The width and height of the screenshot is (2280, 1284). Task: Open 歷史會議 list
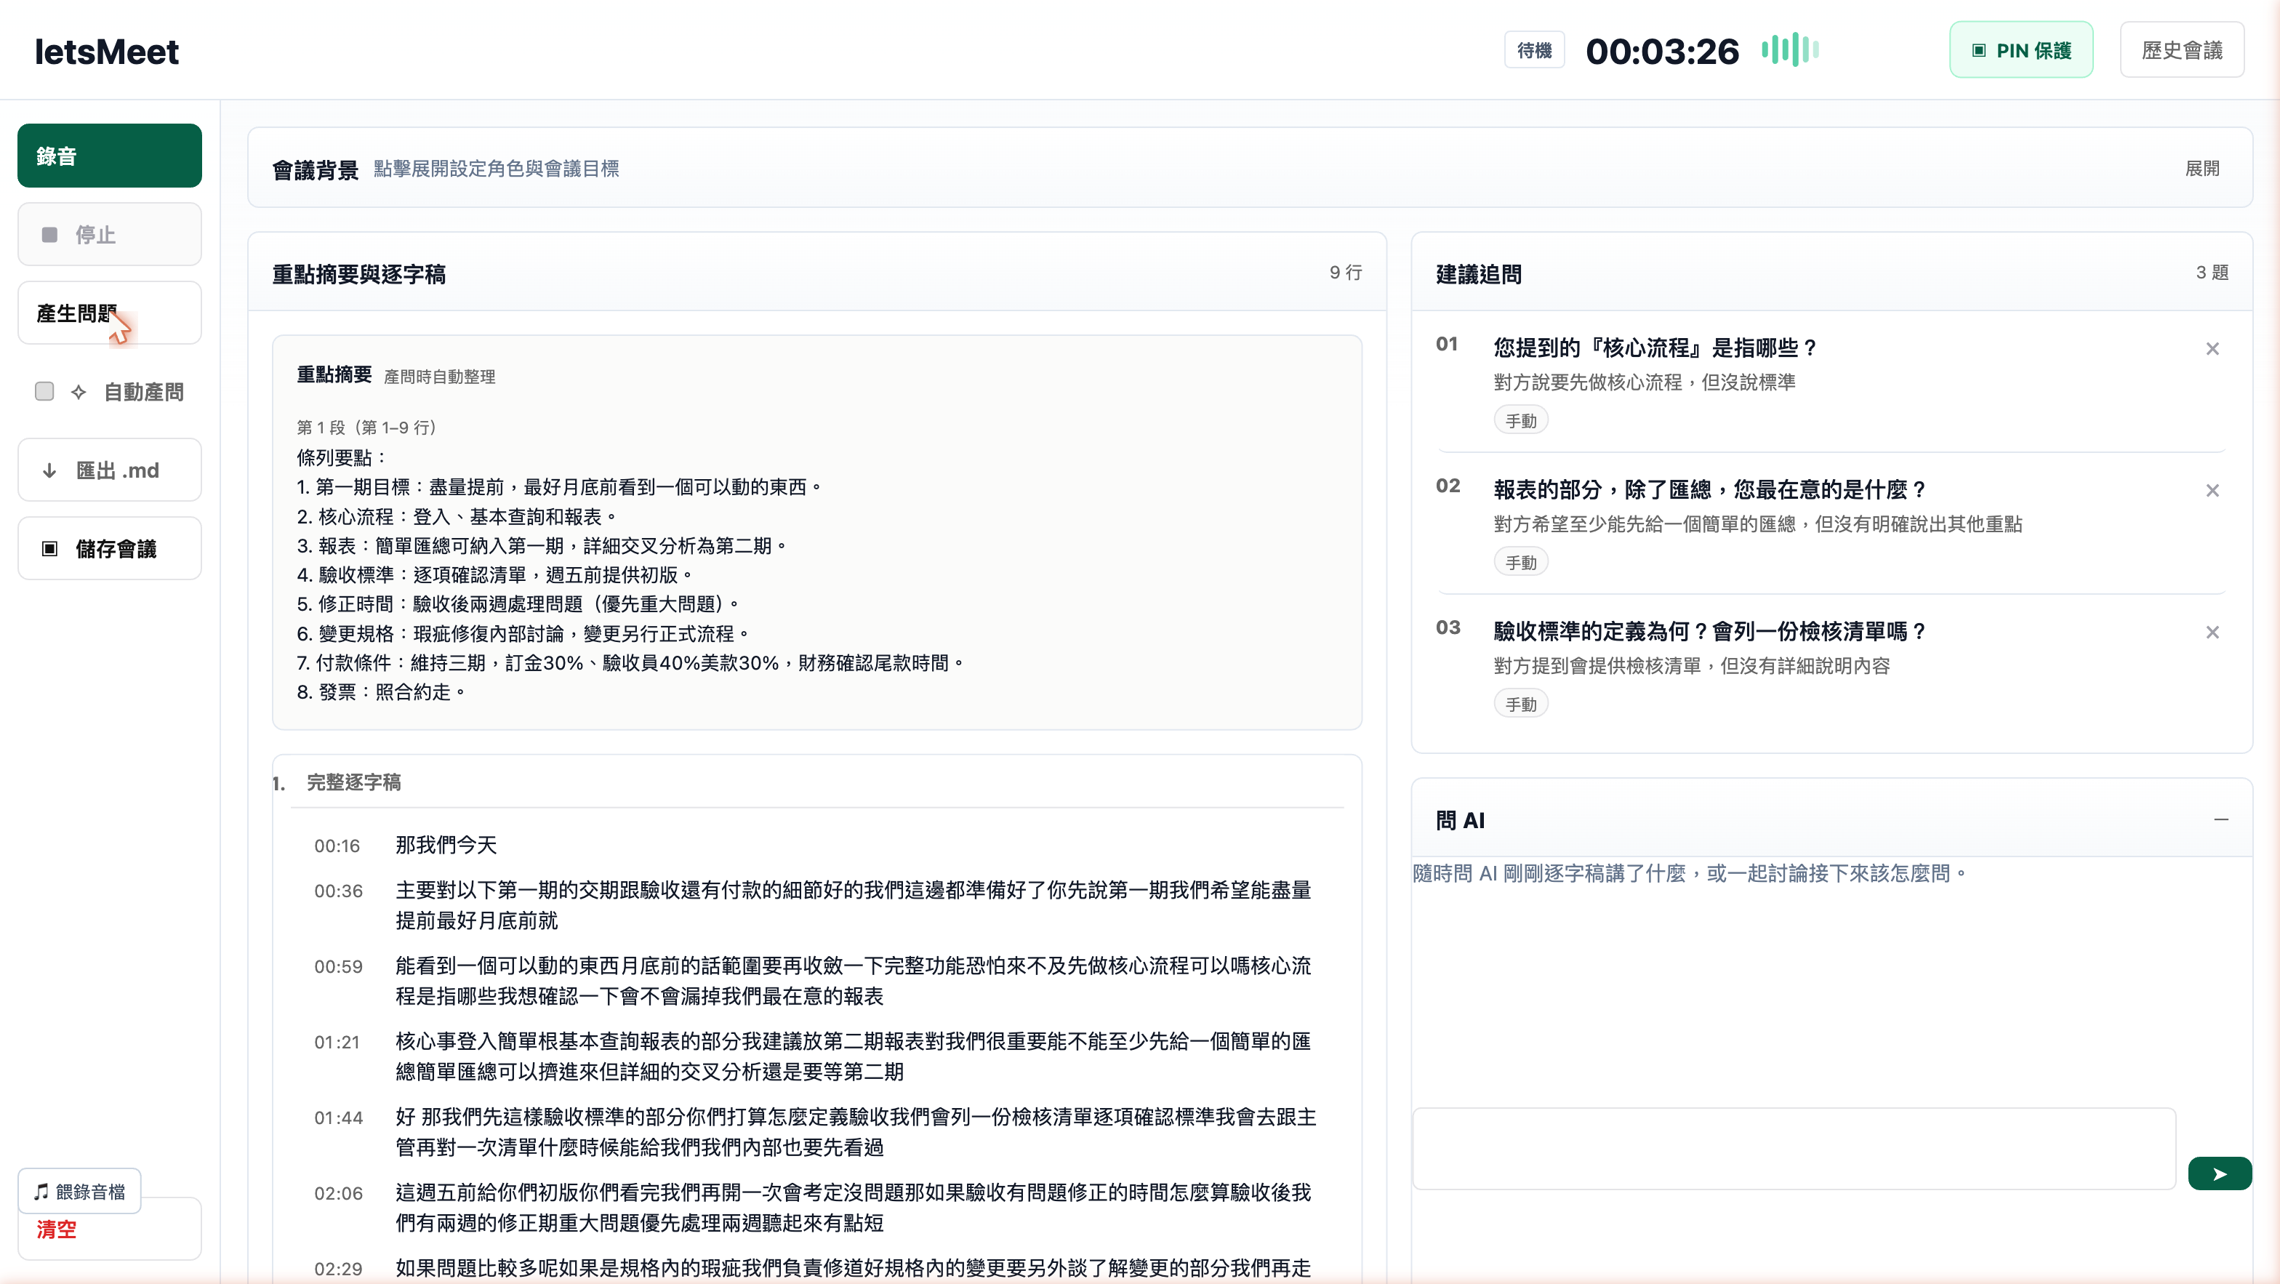click(2182, 50)
